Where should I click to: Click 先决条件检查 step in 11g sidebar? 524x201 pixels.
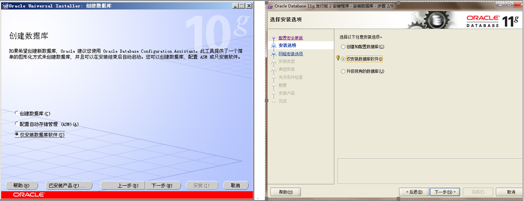(x=291, y=77)
